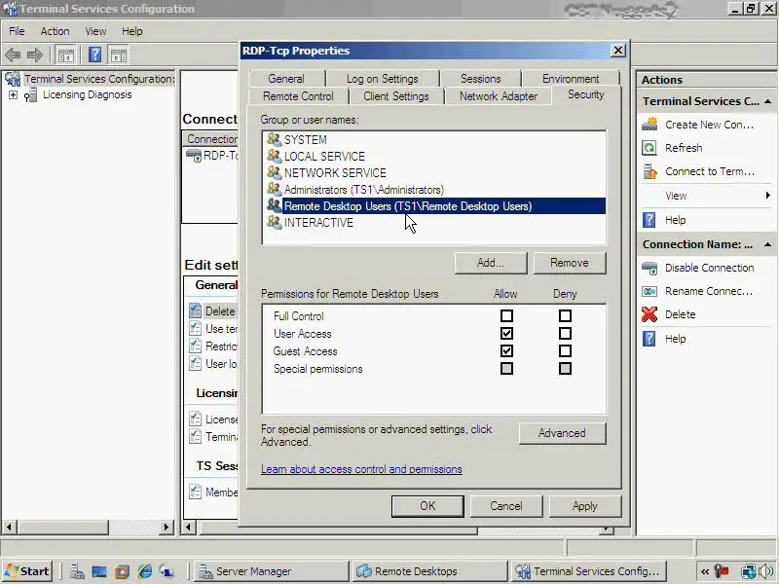Check Deny for User Access
This screenshot has height=584, width=779.
point(565,333)
